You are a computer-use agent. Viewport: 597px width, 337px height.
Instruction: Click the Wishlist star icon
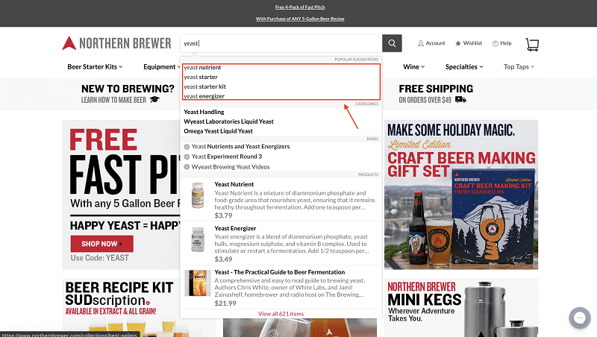[x=458, y=43]
